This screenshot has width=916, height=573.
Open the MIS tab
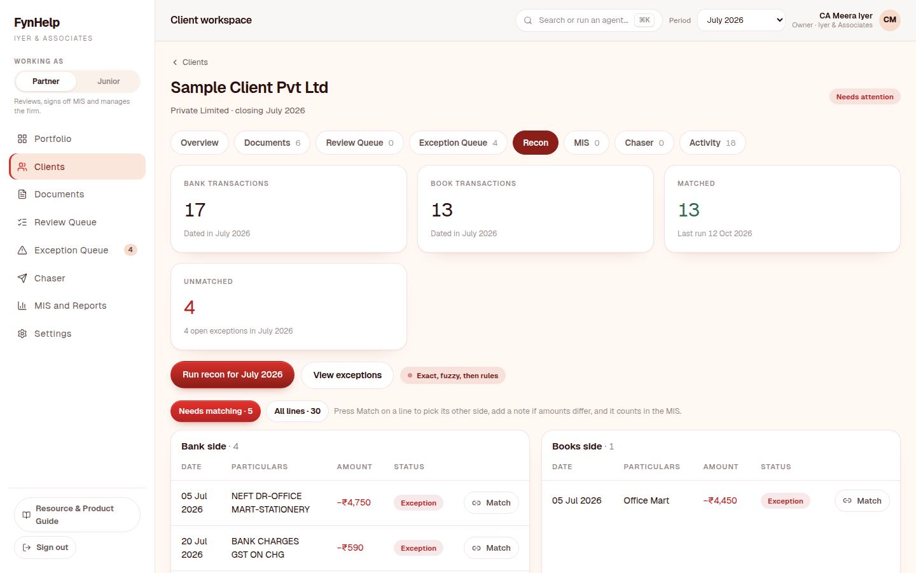pos(586,143)
